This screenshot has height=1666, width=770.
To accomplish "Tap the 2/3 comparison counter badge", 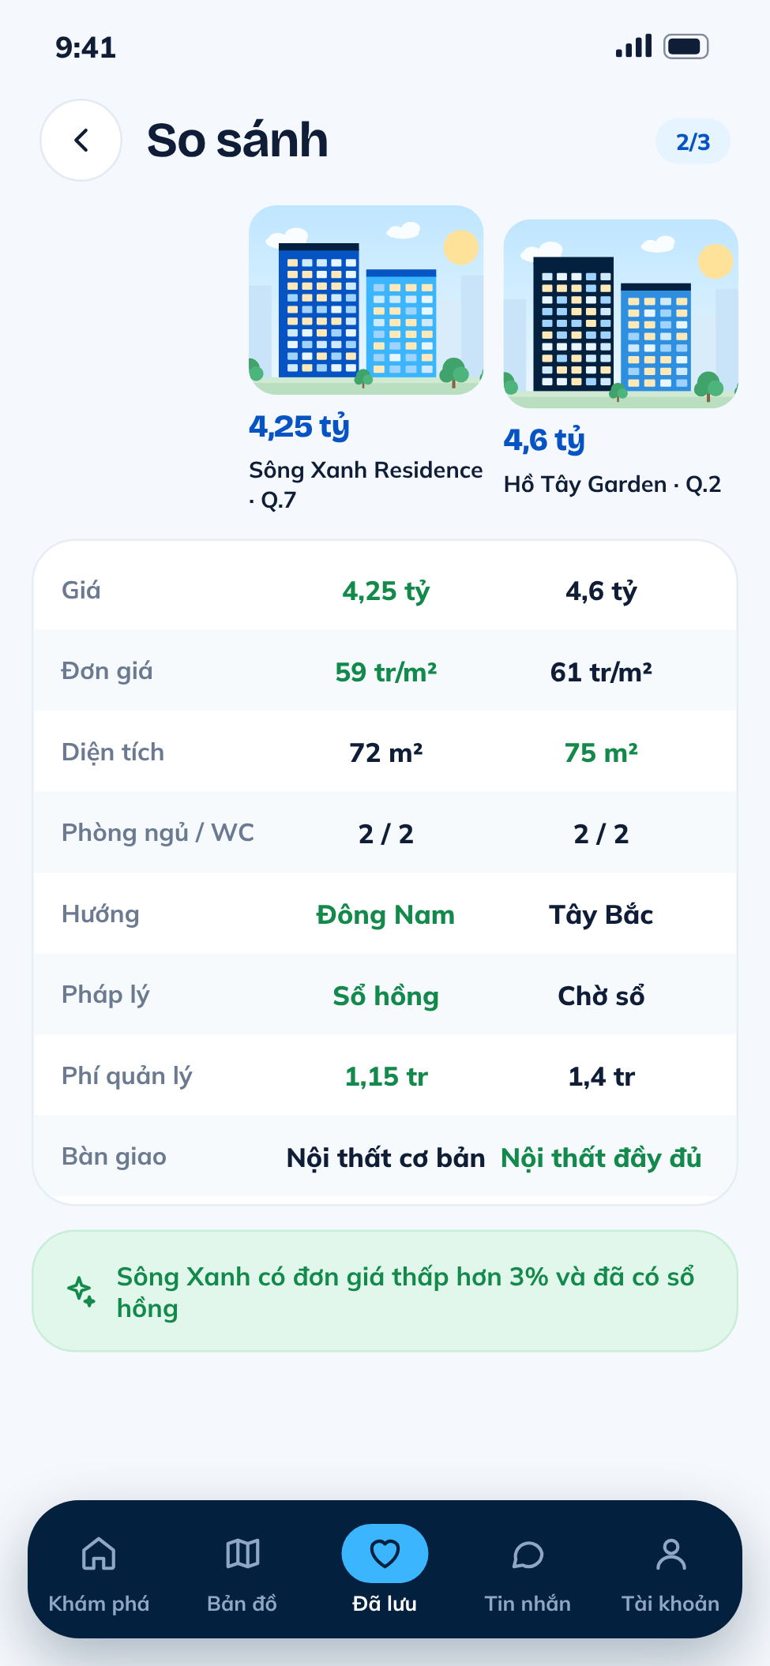I will point(693,142).
